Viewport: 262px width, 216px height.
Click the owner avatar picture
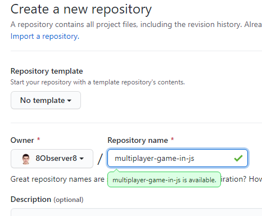pos(26,159)
